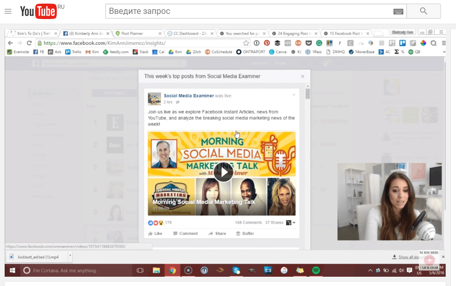Open the MoverBase bookmark
The image size is (456, 286).
coord(361,52)
